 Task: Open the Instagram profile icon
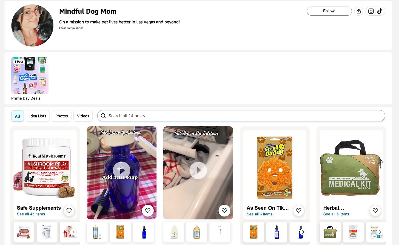(371, 11)
